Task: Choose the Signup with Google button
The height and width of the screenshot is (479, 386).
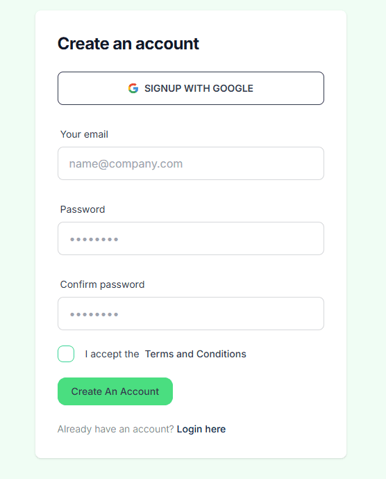Action: (191, 88)
